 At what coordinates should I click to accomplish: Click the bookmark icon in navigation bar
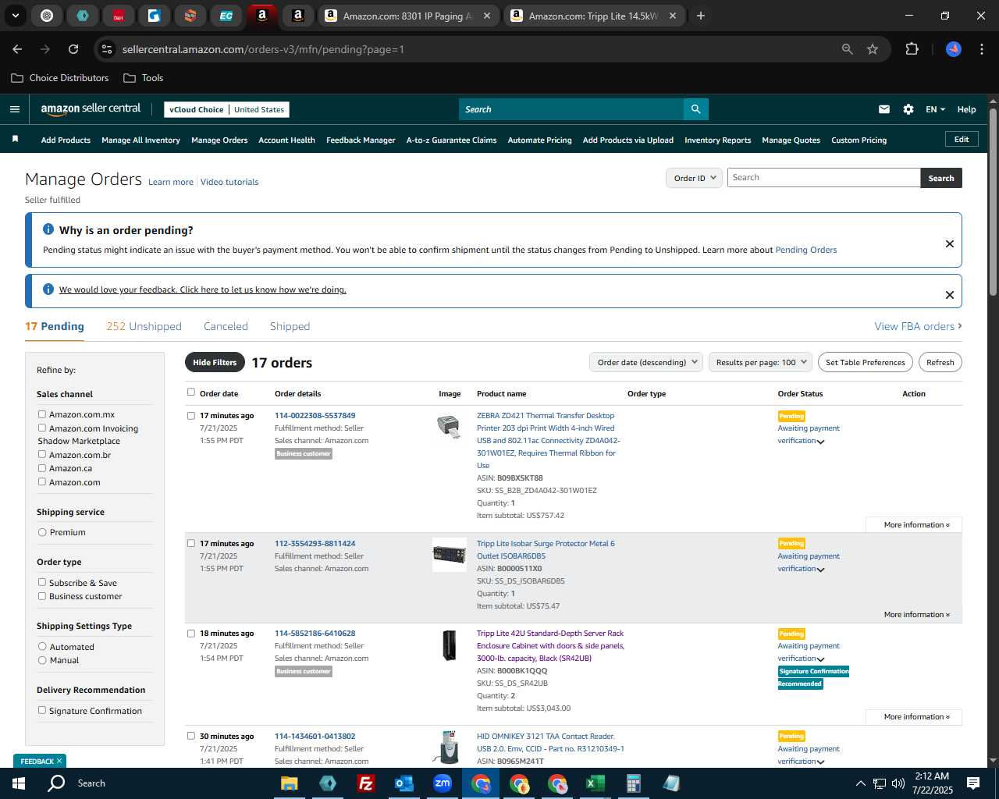tap(15, 139)
